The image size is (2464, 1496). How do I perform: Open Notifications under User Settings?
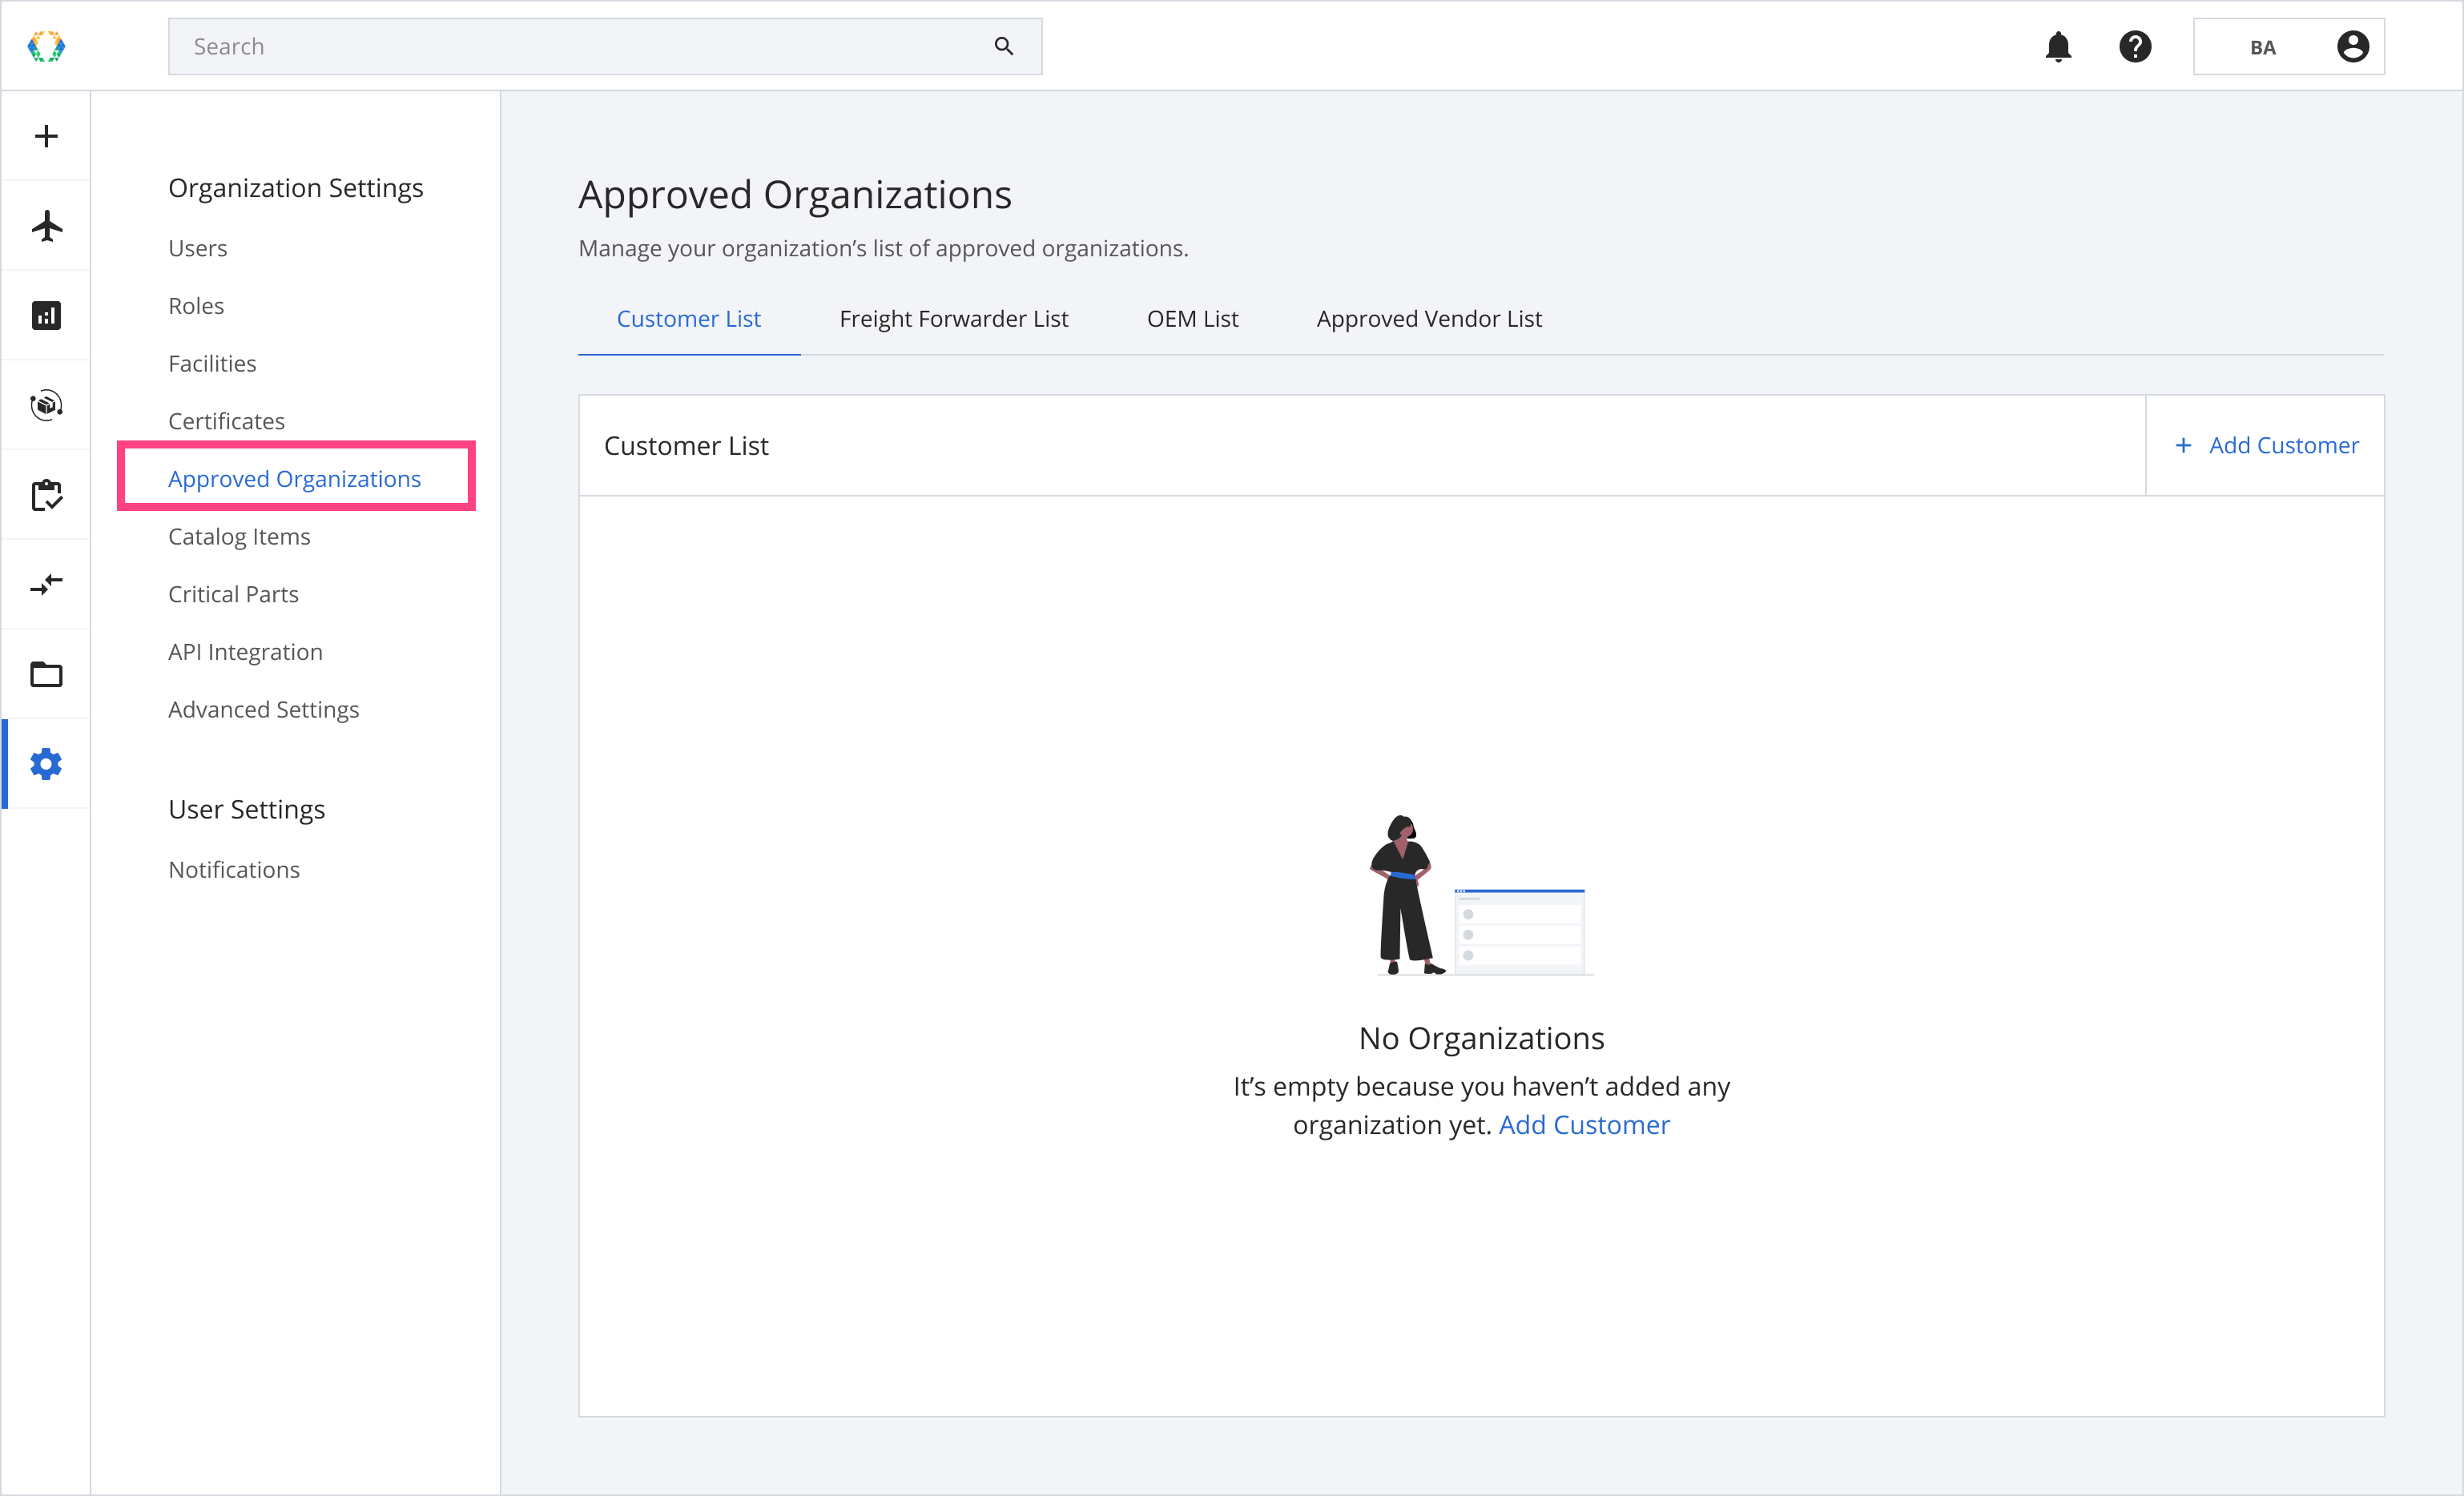pyautogui.click(x=234, y=870)
